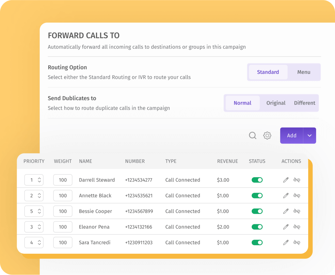Click the name Eleanor Pena
The width and height of the screenshot is (335, 275).
click(x=94, y=227)
